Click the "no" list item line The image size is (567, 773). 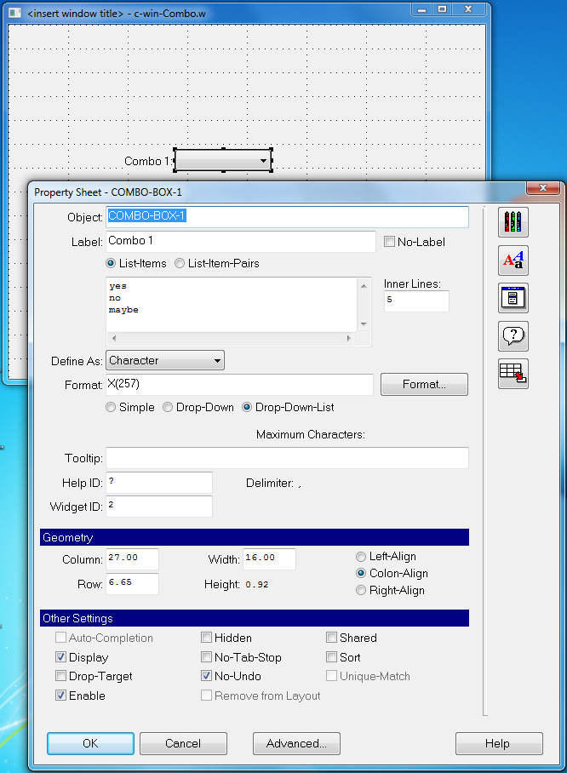click(115, 298)
